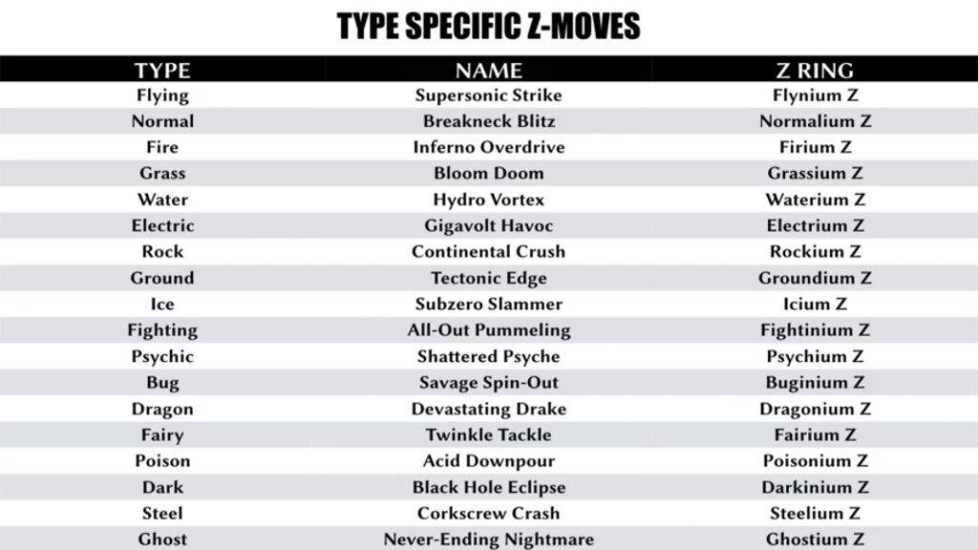Select the Psychium Z ring cell
This screenshot has width=978, height=550.
815,356
